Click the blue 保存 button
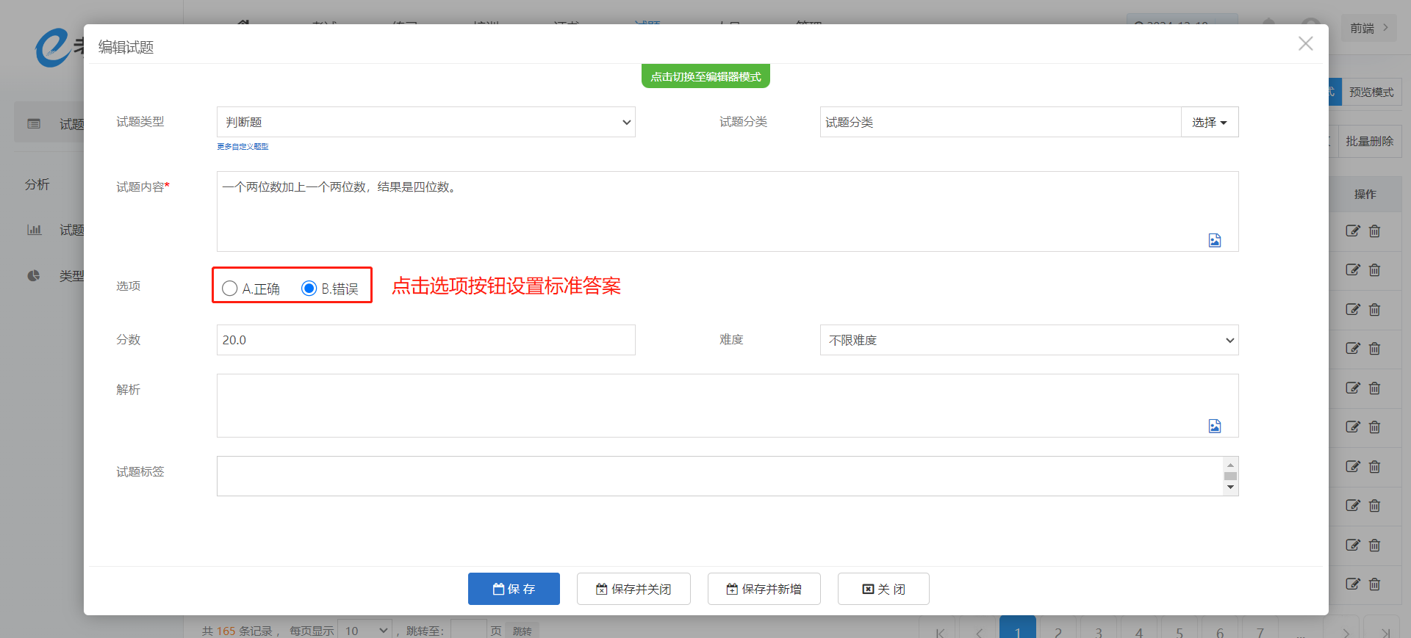The image size is (1411, 638). pos(514,589)
